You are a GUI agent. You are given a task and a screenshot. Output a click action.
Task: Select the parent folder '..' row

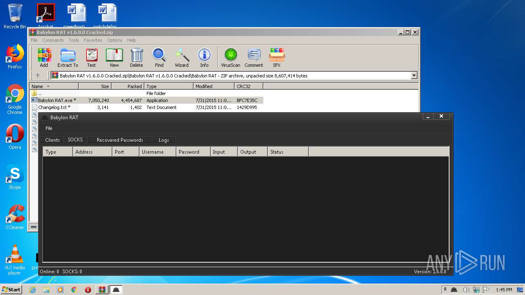point(146,93)
